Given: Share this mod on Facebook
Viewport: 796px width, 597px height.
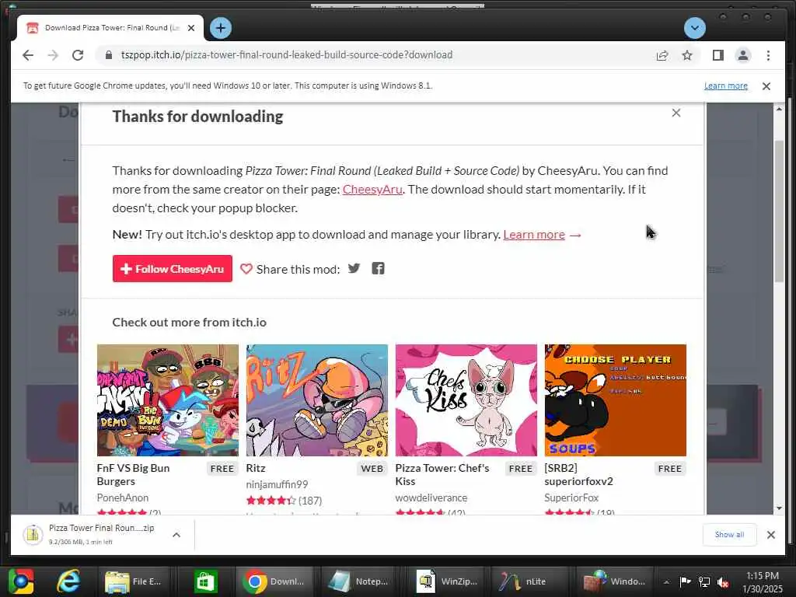Looking at the screenshot, I should tap(378, 268).
